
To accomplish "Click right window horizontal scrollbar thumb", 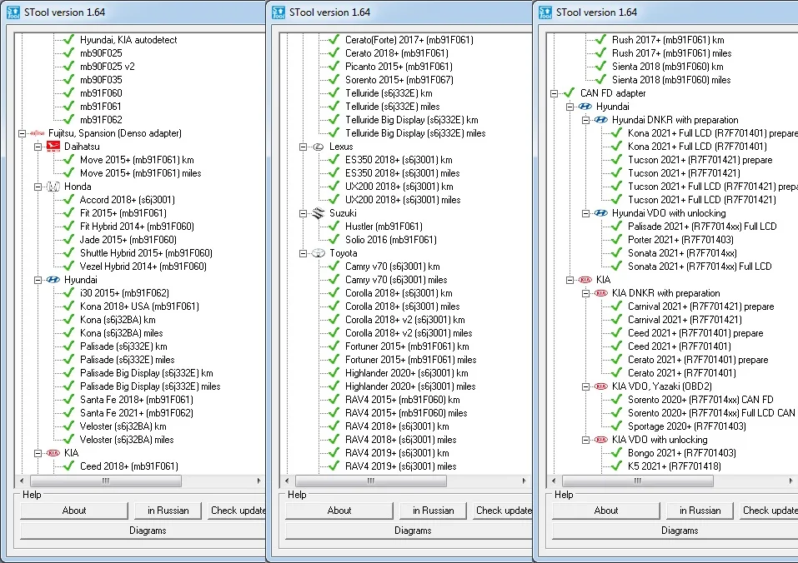I will [x=637, y=481].
